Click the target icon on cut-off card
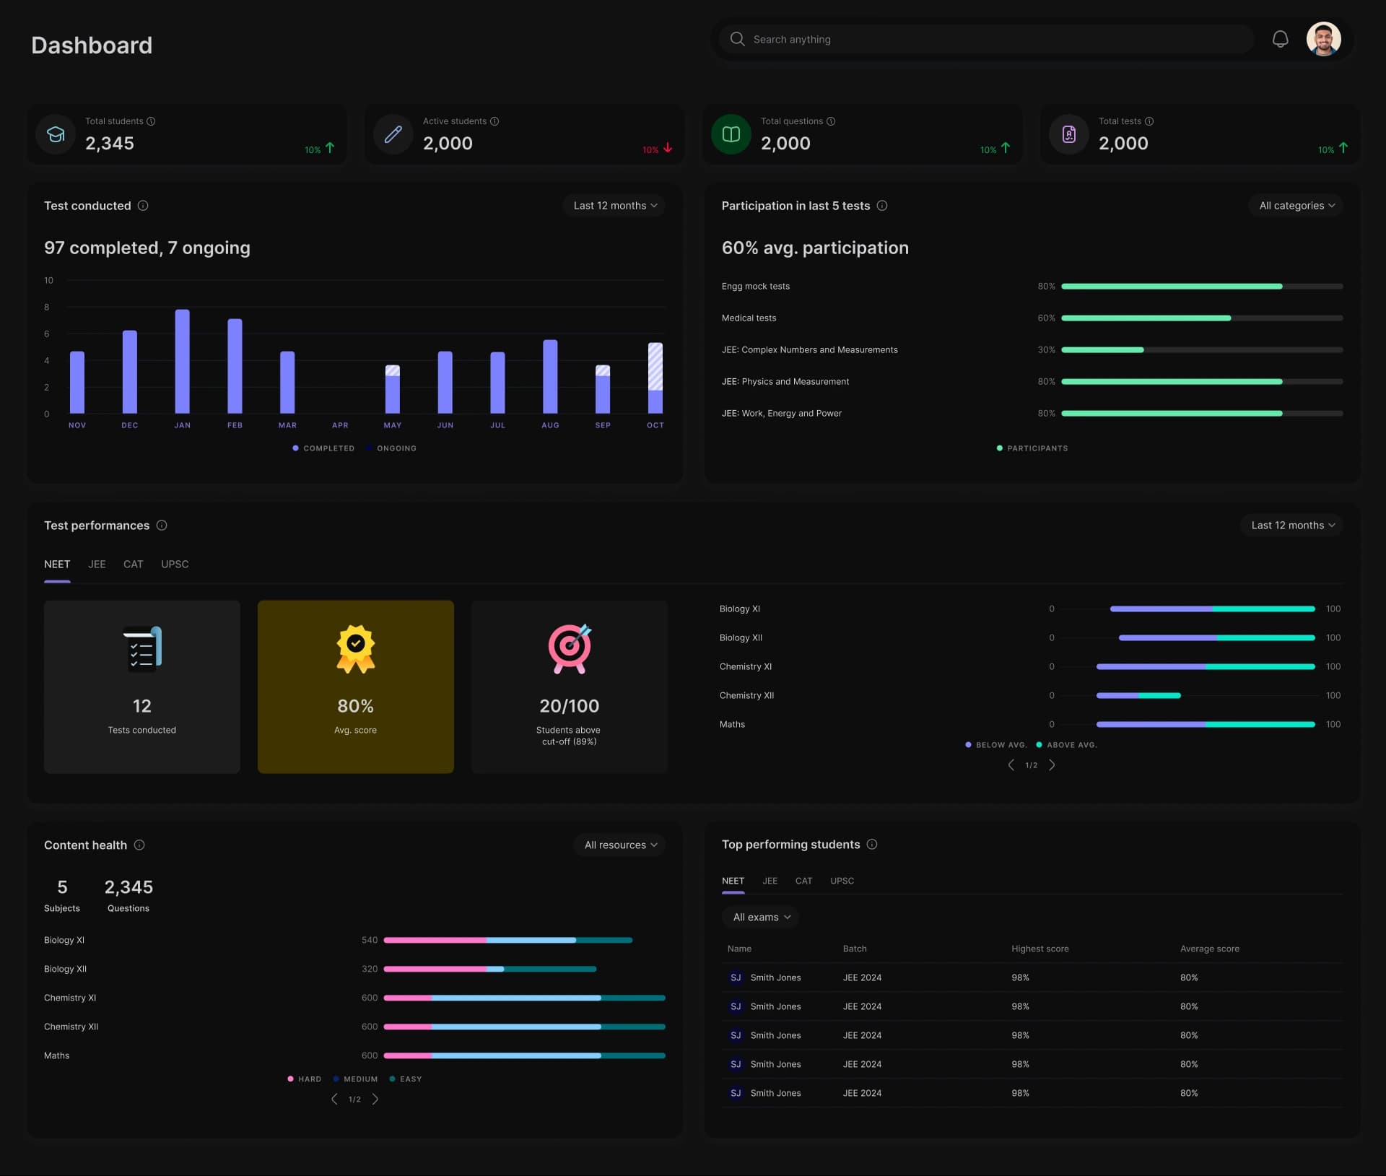Image resolution: width=1386 pixels, height=1176 pixels. (x=570, y=649)
